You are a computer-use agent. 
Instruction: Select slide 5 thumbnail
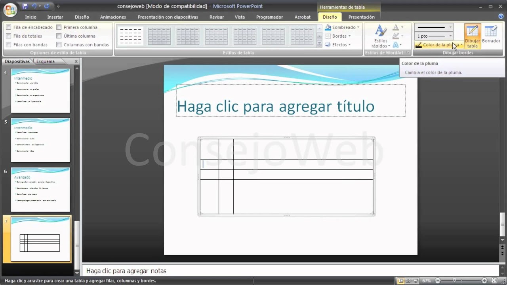(x=40, y=140)
